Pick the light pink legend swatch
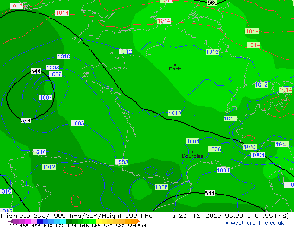 (x=33, y=221)
